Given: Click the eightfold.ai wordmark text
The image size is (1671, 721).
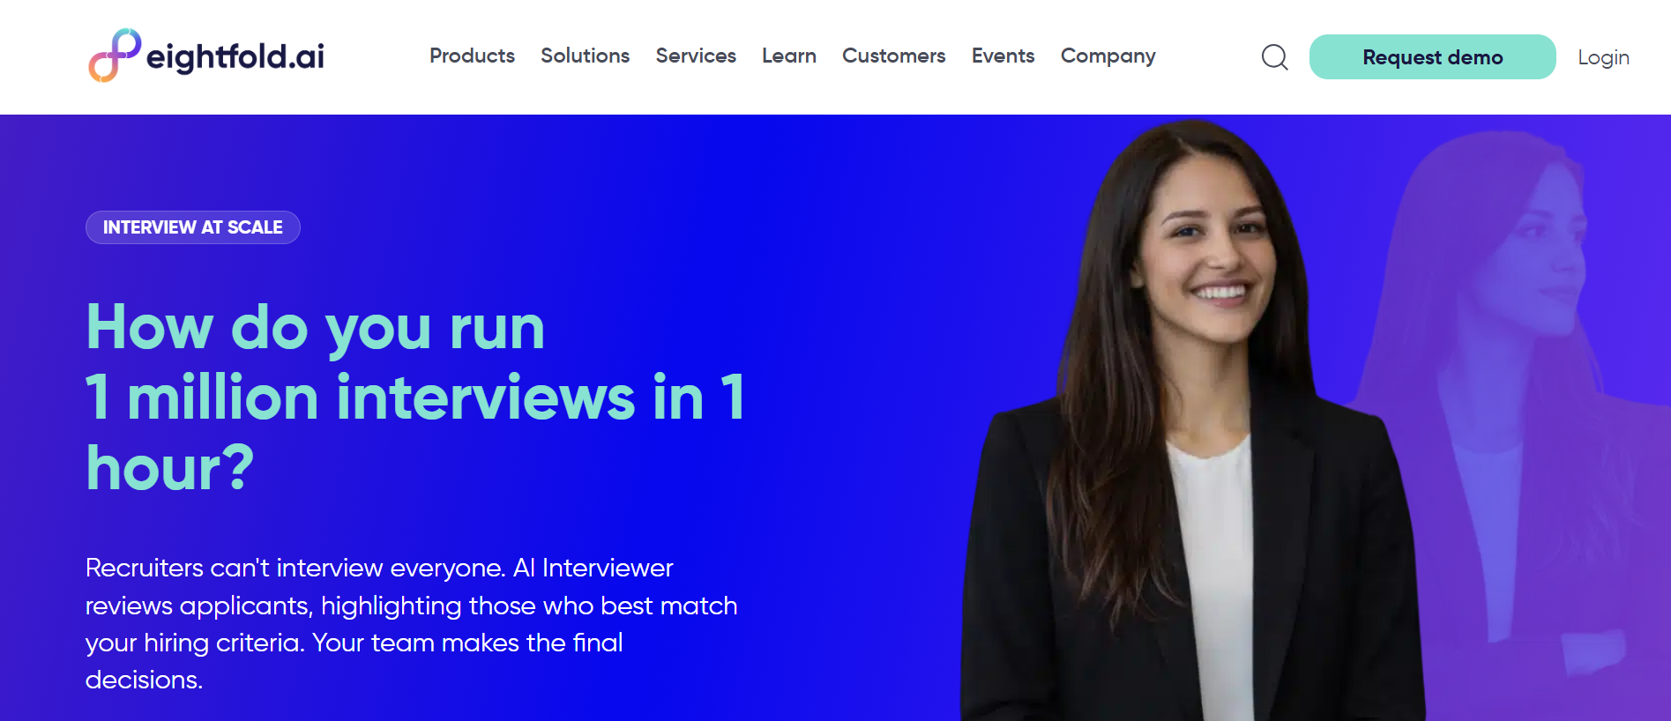Looking at the screenshot, I should (235, 56).
